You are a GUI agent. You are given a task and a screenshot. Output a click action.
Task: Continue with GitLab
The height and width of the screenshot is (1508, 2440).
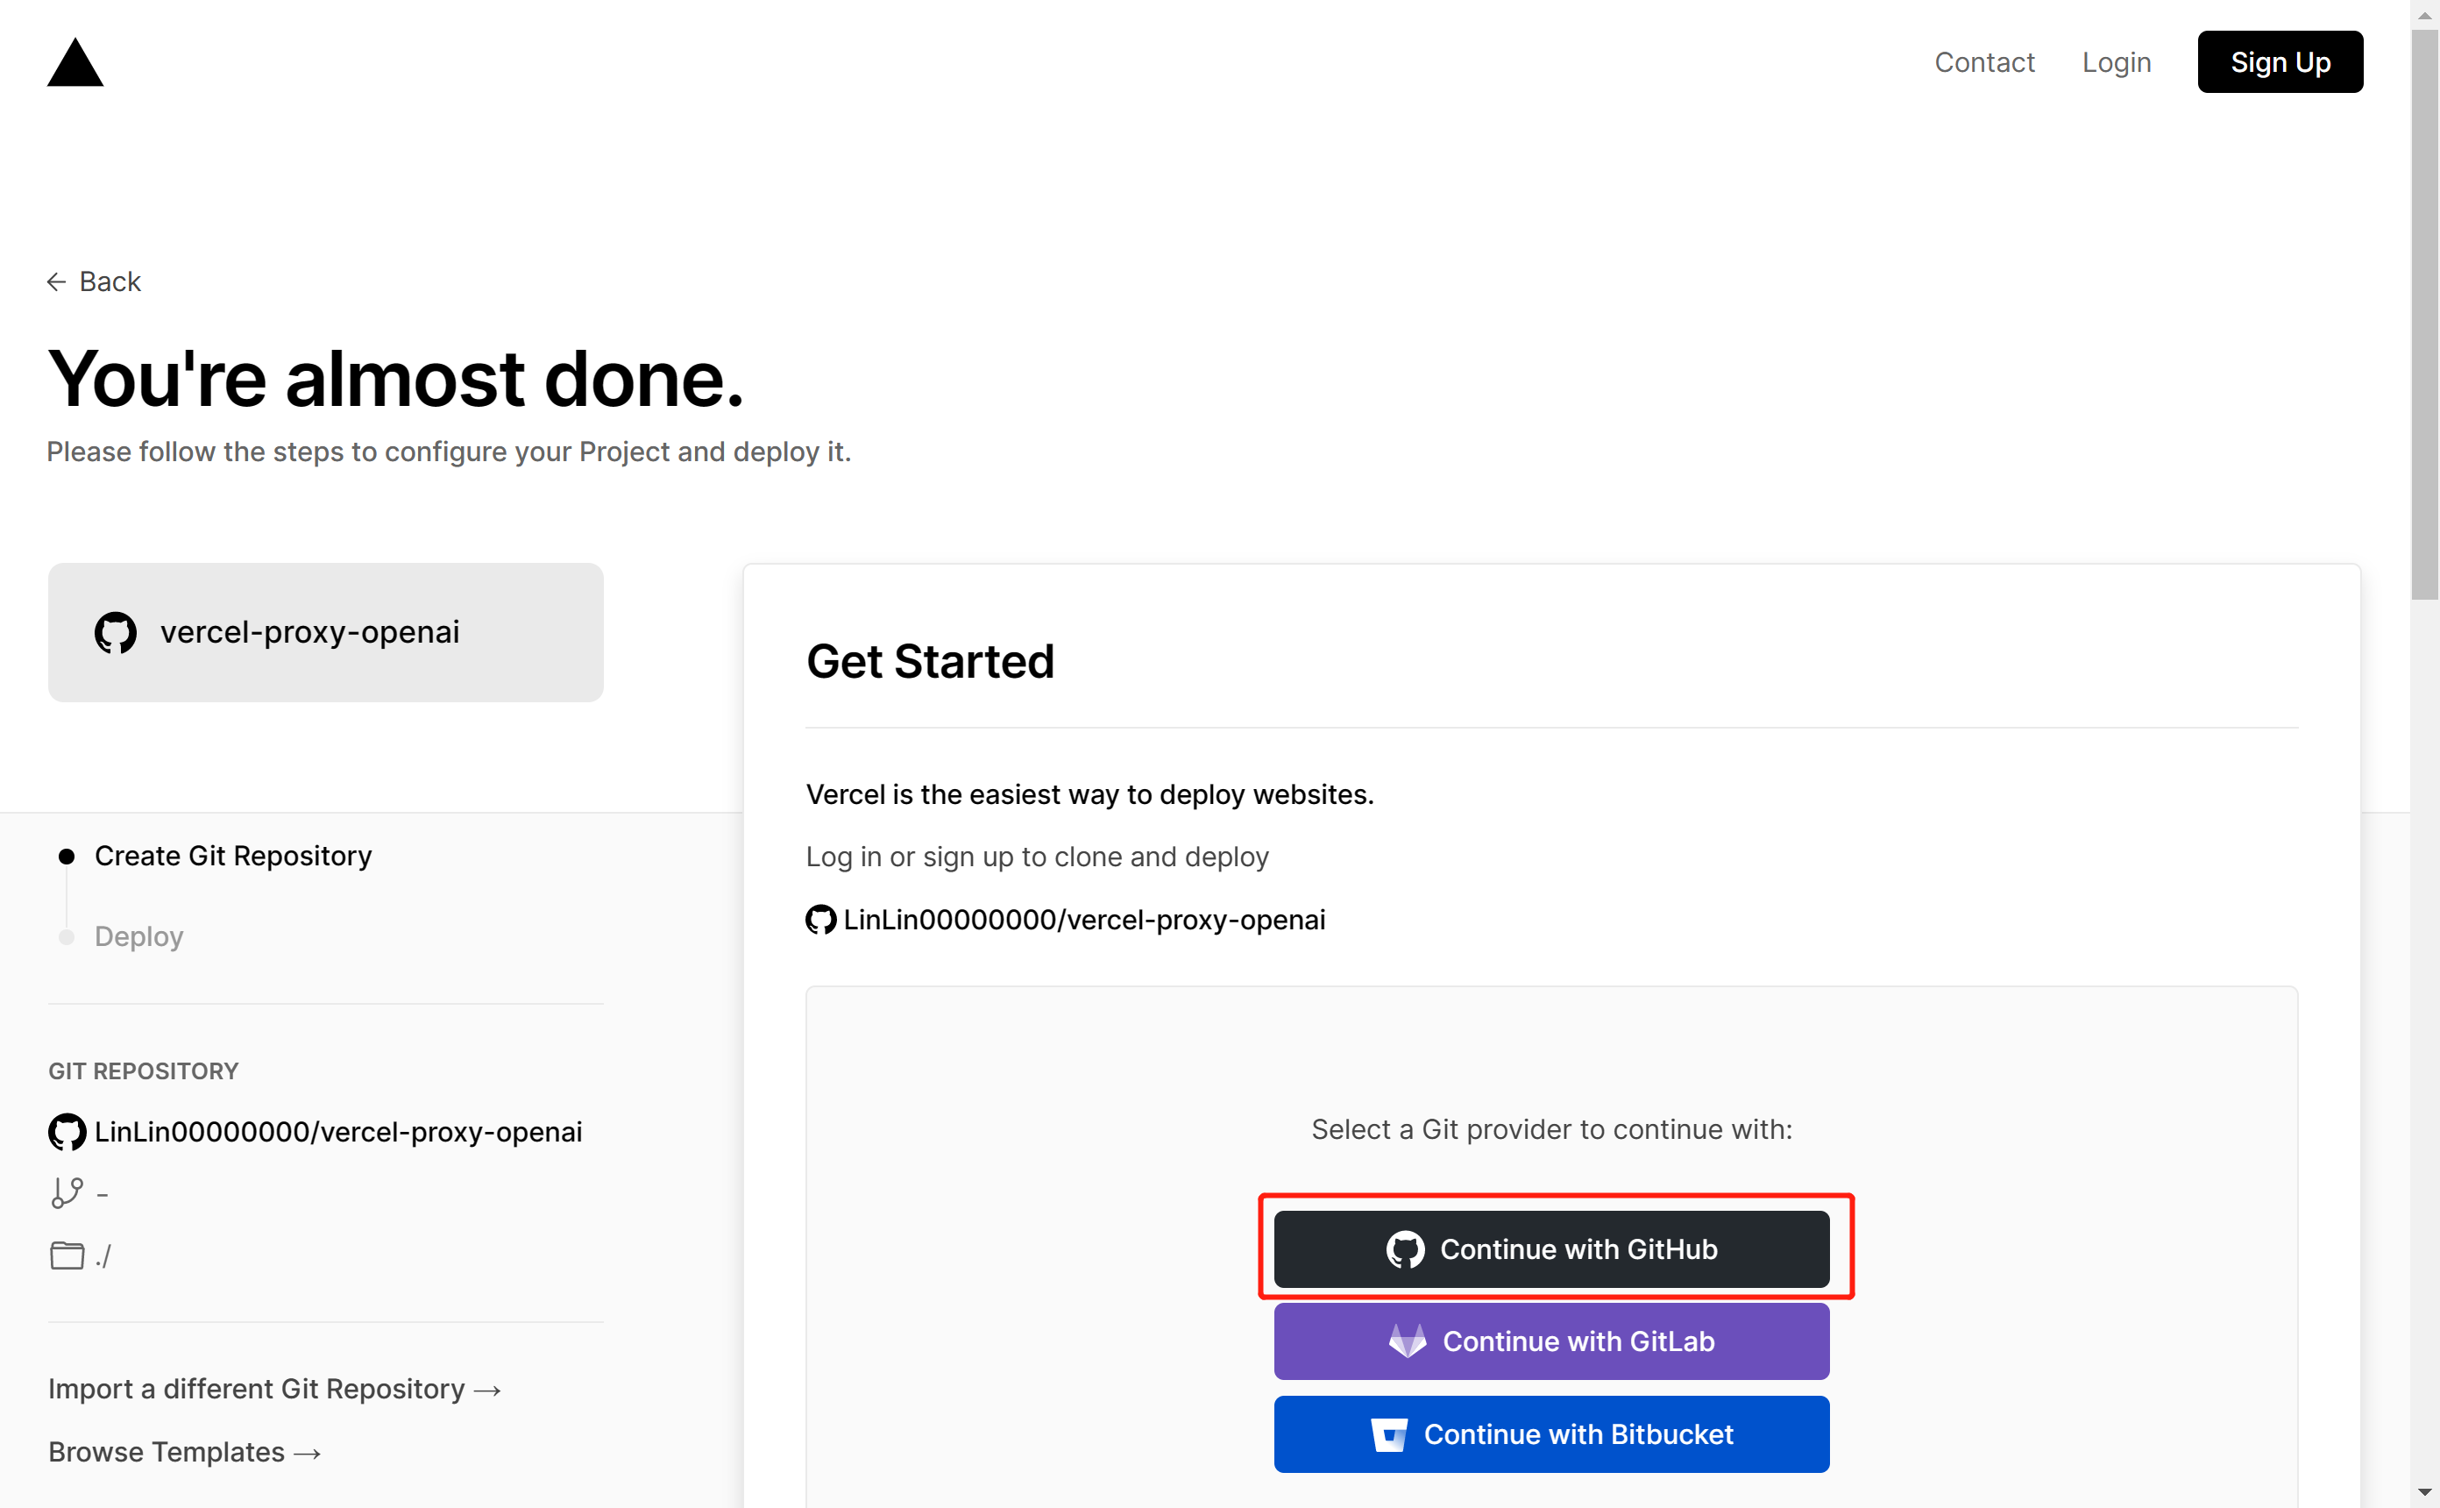click(x=1551, y=1341)
